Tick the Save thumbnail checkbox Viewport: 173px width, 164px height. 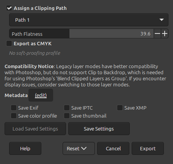click(x=67, y=116)
